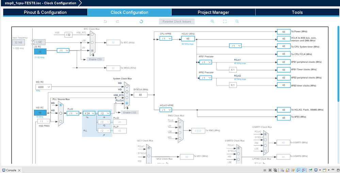The image size is (340, 173).
Task: Switch to Tools tab
Action: [297, 12]
